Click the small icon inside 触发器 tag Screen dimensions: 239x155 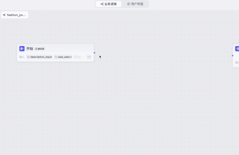[36, 49]
